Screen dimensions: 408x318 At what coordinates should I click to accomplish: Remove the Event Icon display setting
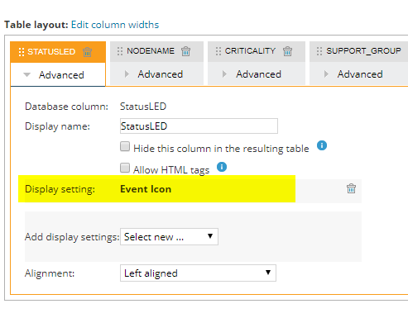tap(351, 188)
